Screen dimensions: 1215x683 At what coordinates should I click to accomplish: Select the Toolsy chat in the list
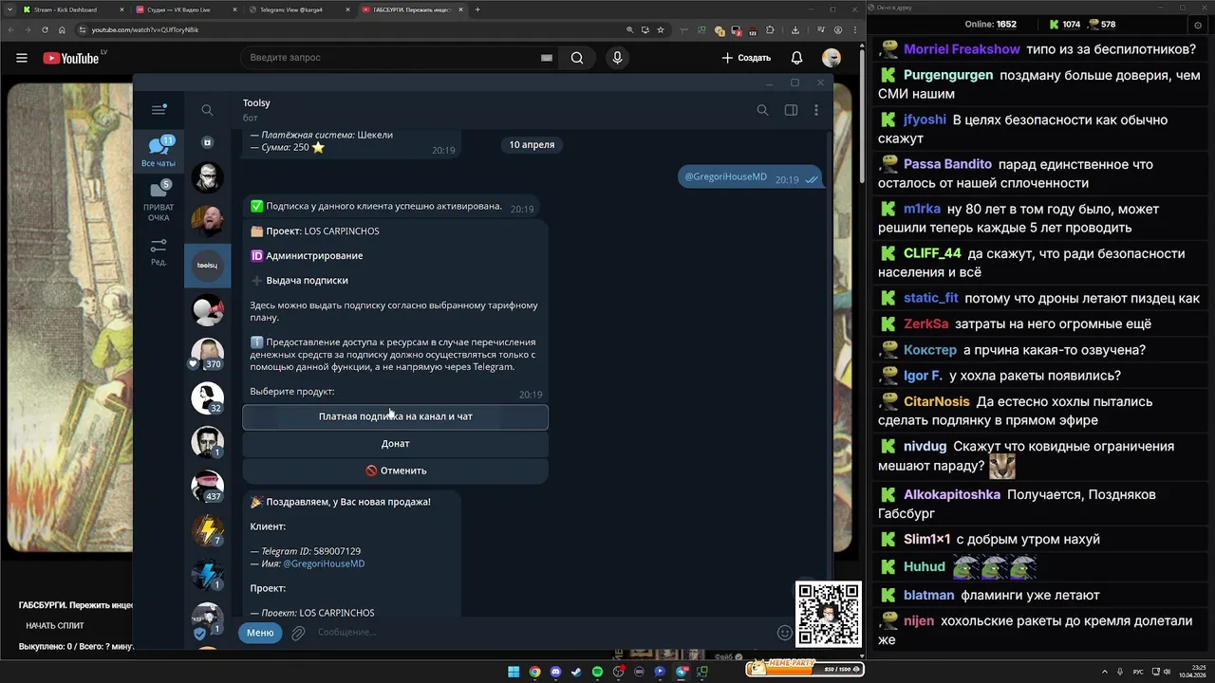(x=207, y=265)
